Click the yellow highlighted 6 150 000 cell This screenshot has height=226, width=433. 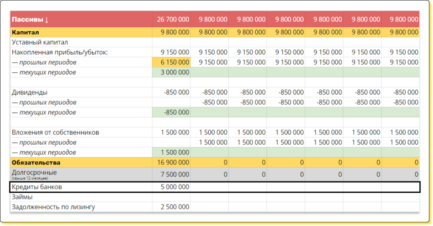[x=171, y=62]
